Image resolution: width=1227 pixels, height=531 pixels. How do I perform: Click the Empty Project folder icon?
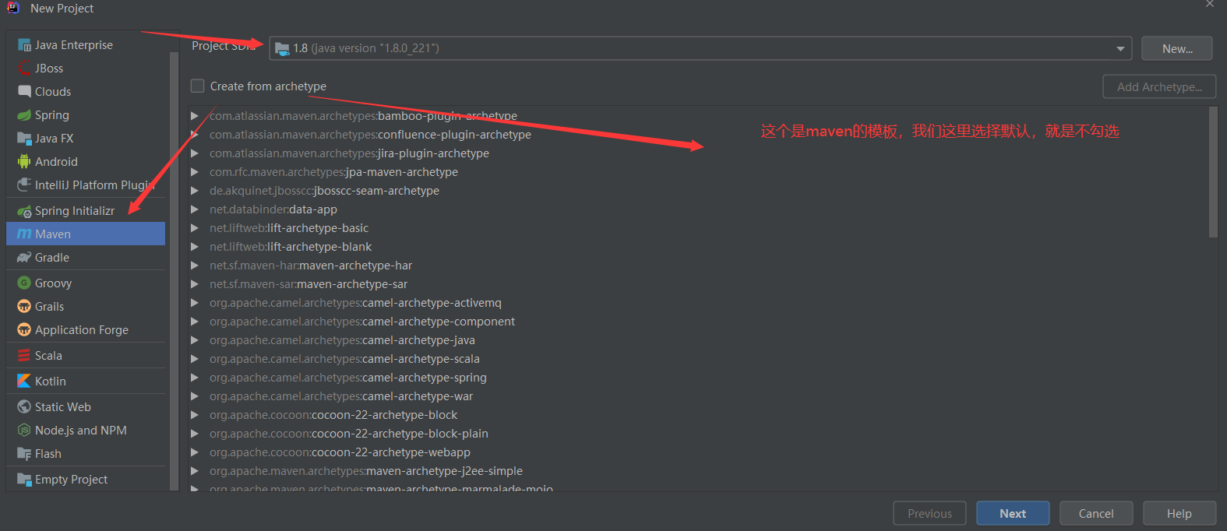[x=24, y=480]
